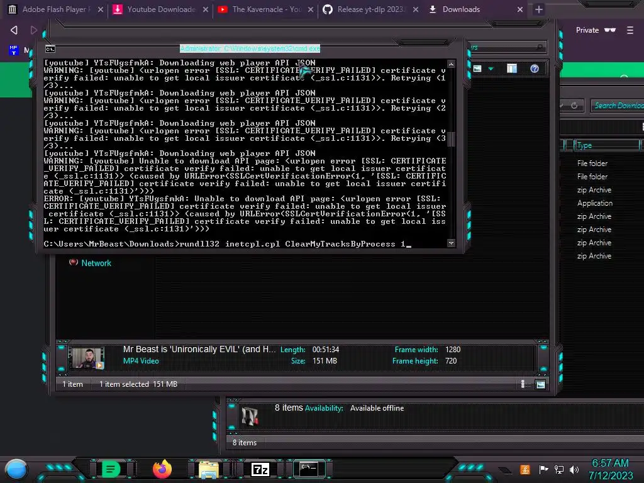This screenshot has width=644, height=483.
Task: Change view in Explorer toolbar
Action: [x=477, y=69]
